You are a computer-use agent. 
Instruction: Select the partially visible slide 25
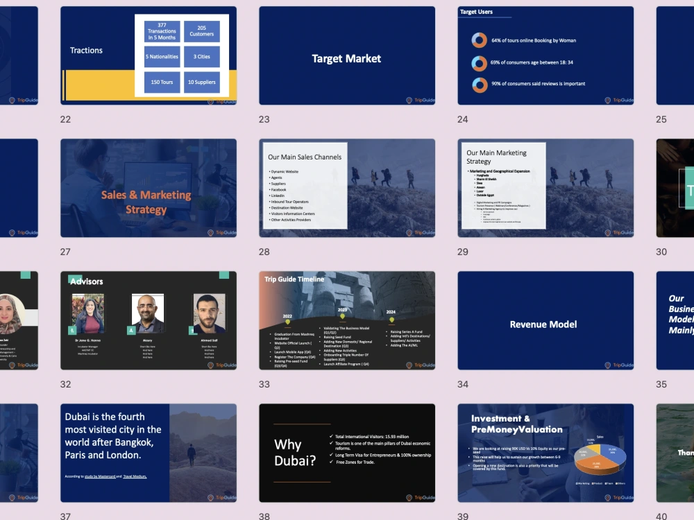pos(675,55)
